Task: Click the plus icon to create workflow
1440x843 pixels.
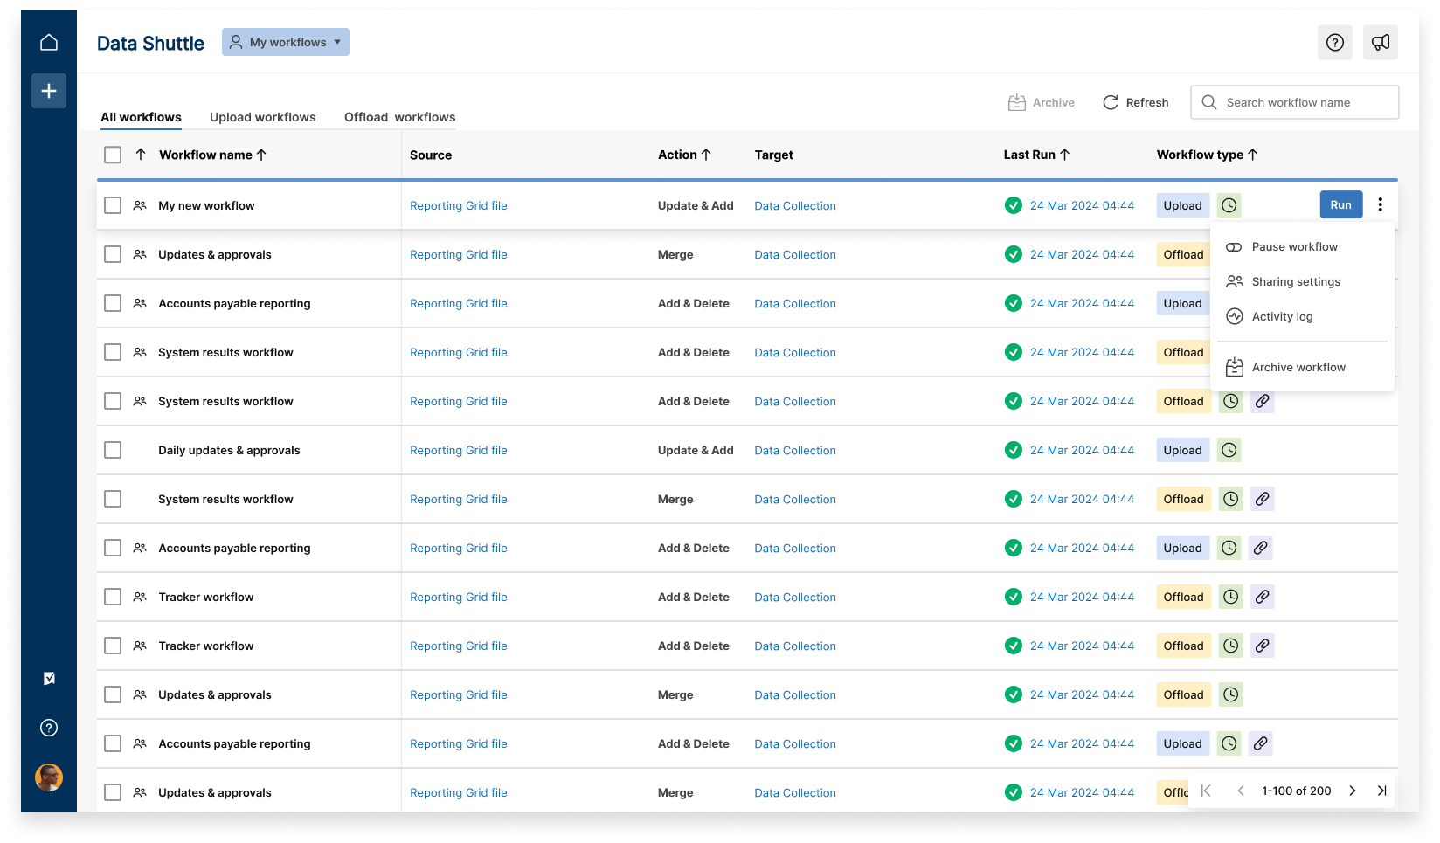Action: [x=49, y=91]
